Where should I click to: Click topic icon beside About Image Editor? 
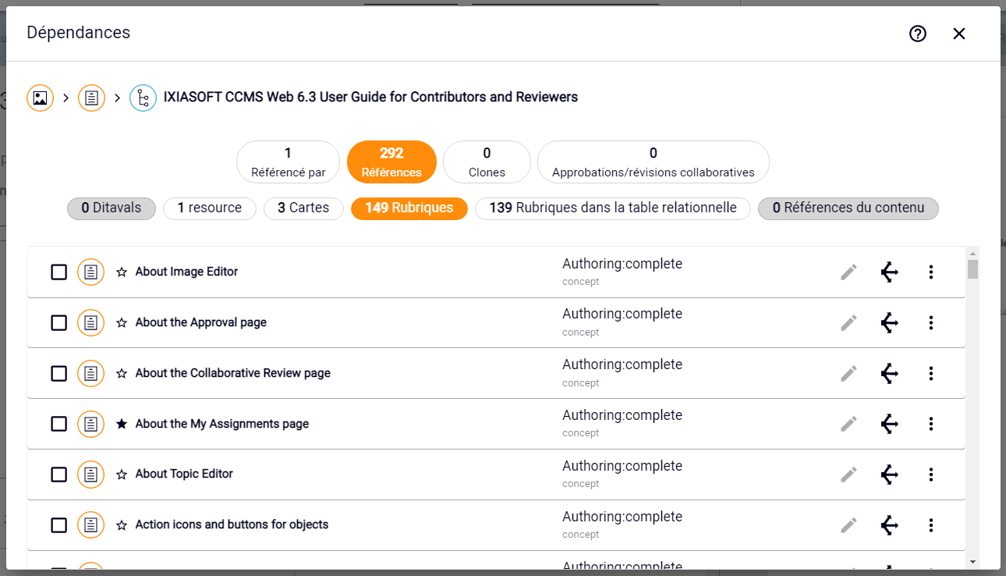point(91,272)
